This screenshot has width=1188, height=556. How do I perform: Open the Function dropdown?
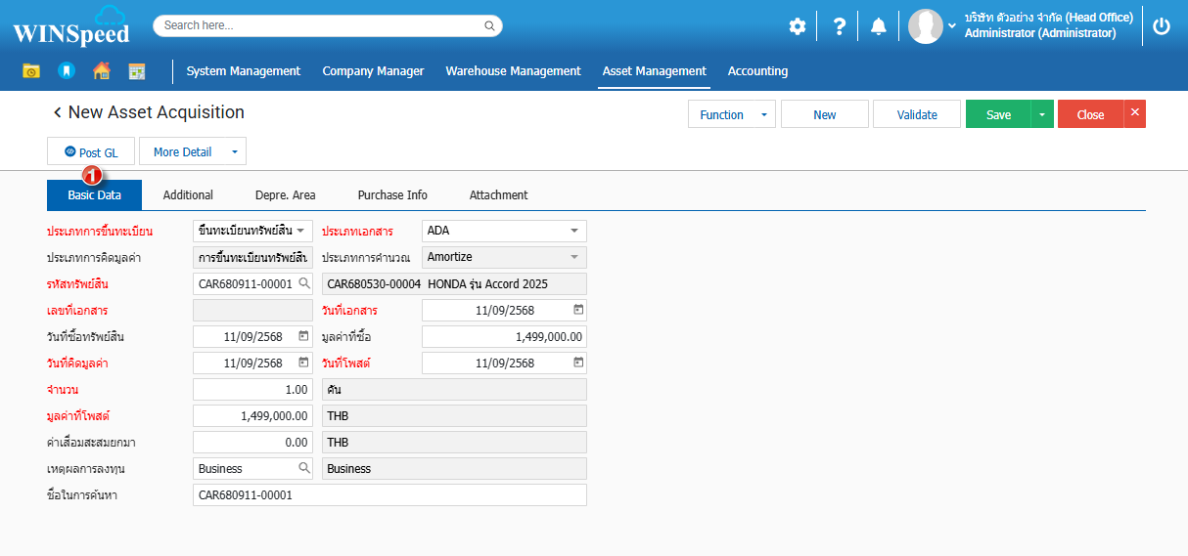[731, 114]
